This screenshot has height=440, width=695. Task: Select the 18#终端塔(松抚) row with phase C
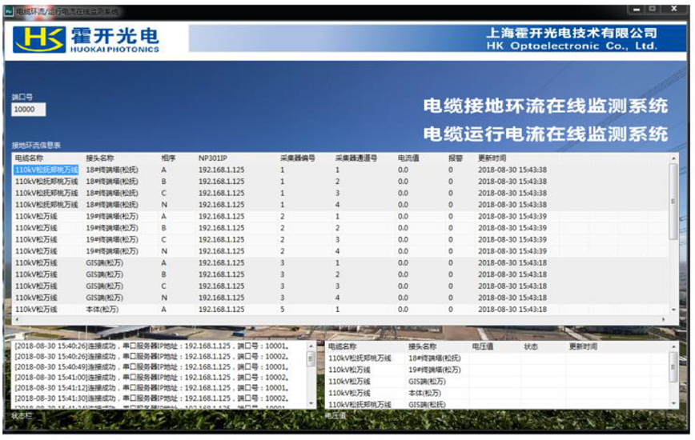click(x=340, y=193)
